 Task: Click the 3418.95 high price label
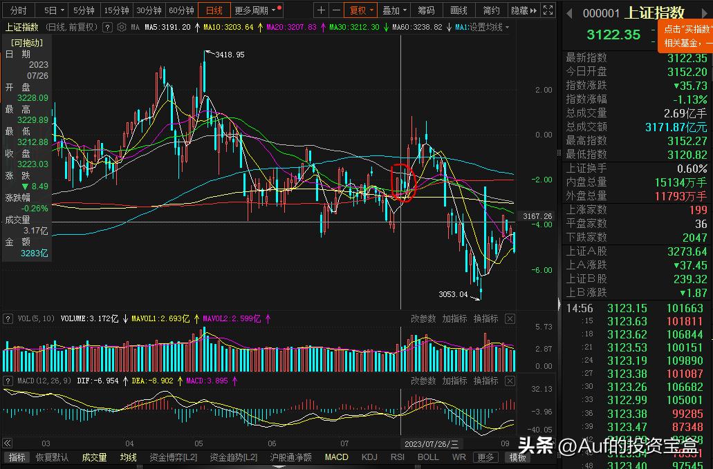pyautogui.click(x=230, y=55)
